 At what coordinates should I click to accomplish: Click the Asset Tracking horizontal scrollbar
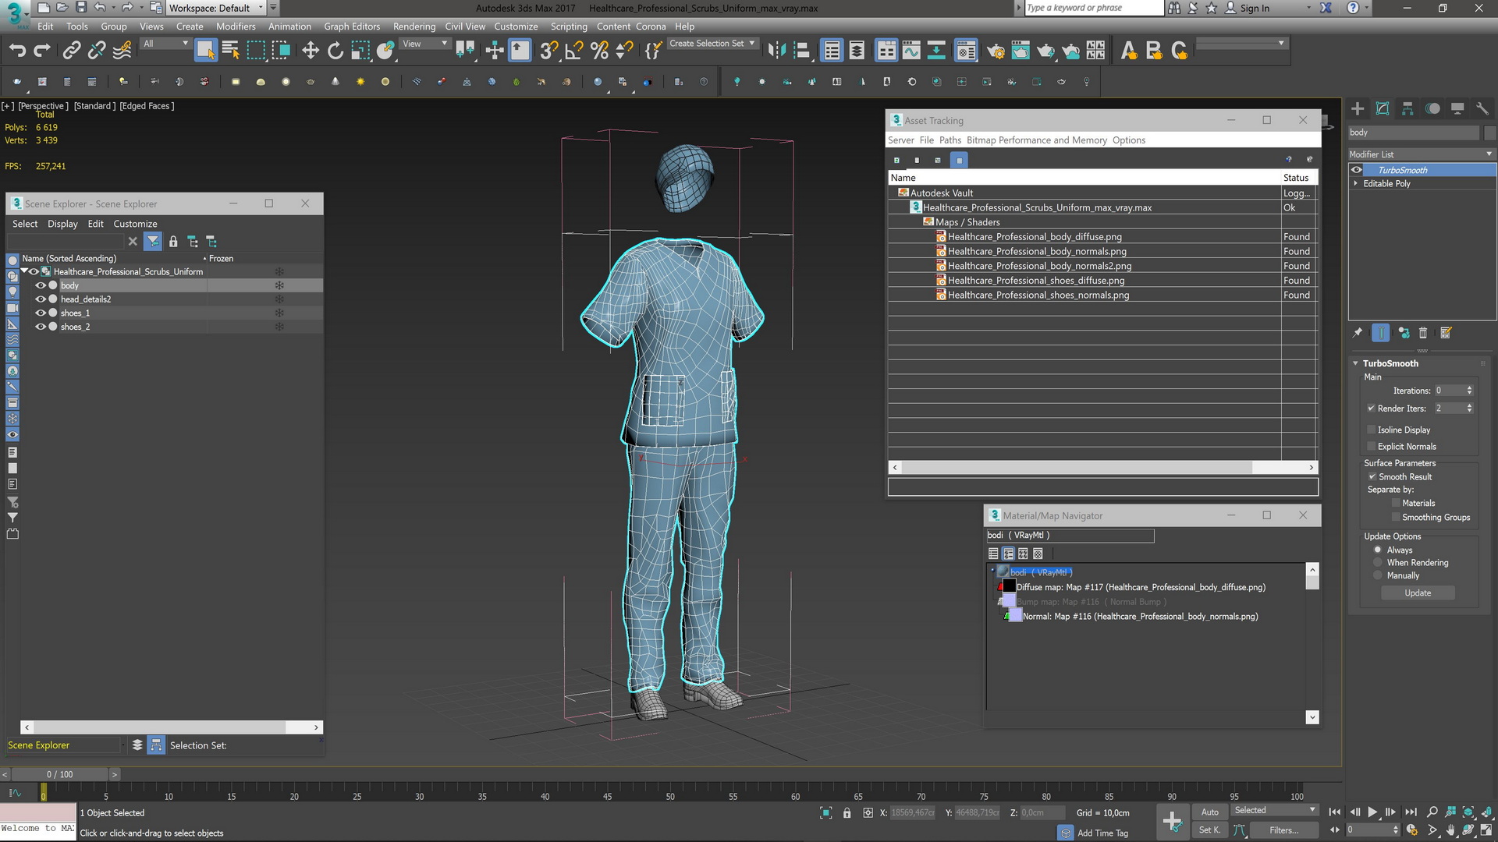click(1102, 468)
